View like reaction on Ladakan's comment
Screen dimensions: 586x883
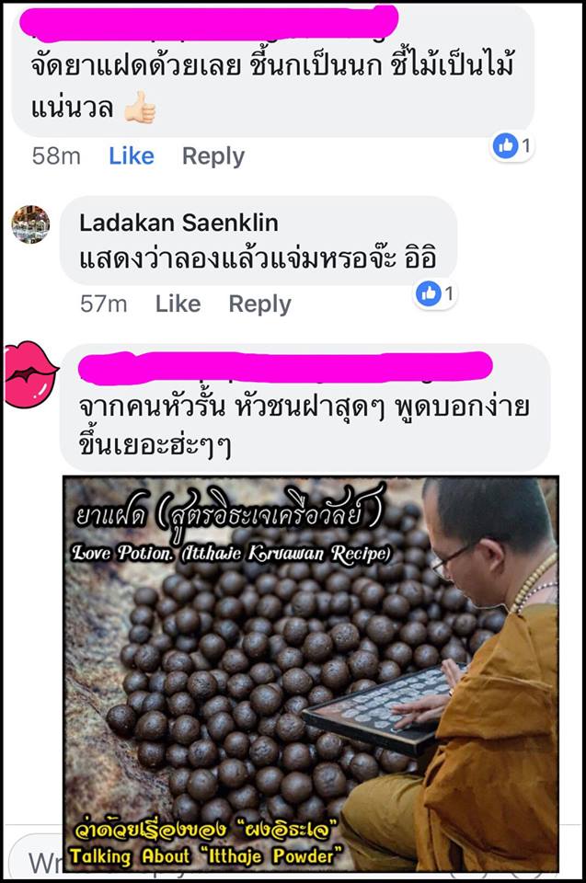[x=435, y=293]
